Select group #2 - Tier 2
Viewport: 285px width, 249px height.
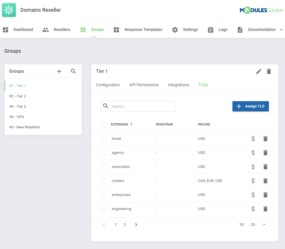pos(43,96)
